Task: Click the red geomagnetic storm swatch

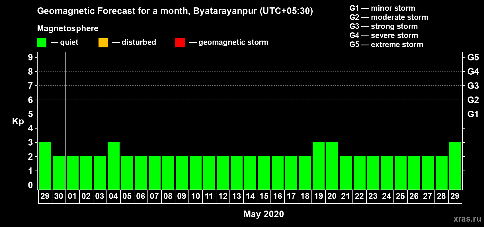Action: point(180,43)
